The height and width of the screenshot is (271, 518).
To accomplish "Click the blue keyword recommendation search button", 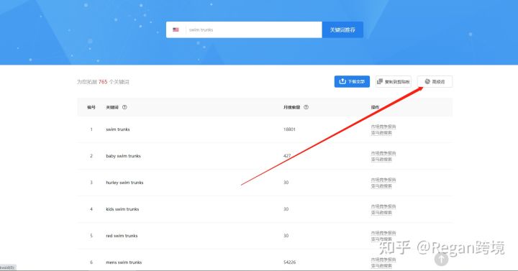I will pyautogui.click(x=342, y=29).
